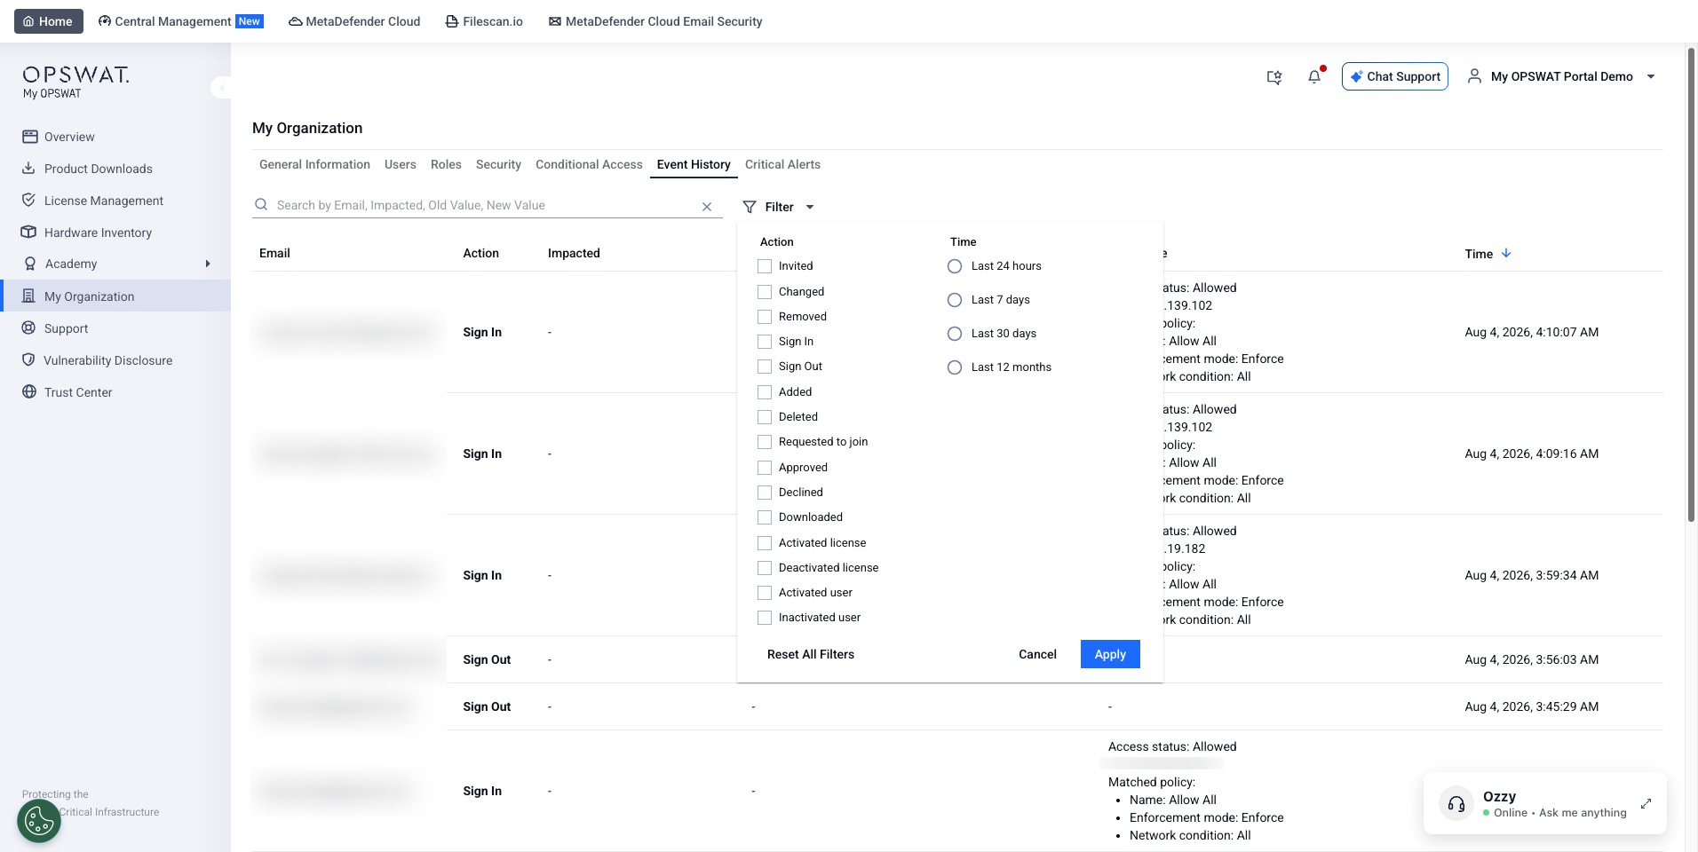Click the Academy badge icon
1698x852 pixels.
point(29,264)
